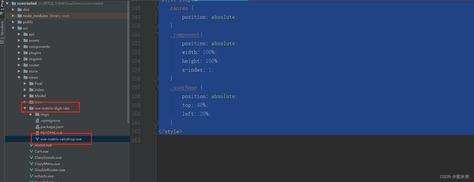Select ClassGoods.vue in project tree
Screen dimensions: 474x182
[x=48, y=158]
